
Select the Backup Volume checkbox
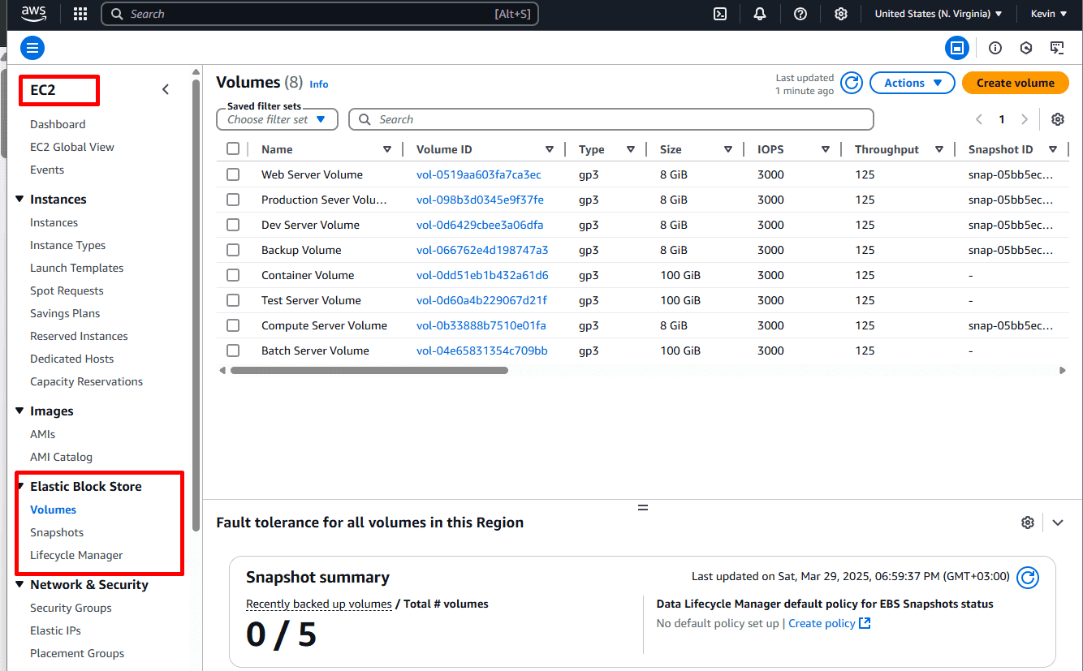pyautogui.click(x=233, y=250)
